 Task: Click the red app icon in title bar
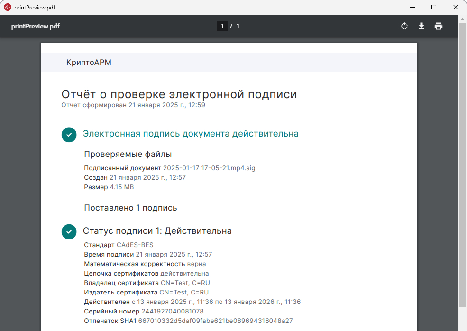(8, 7)
